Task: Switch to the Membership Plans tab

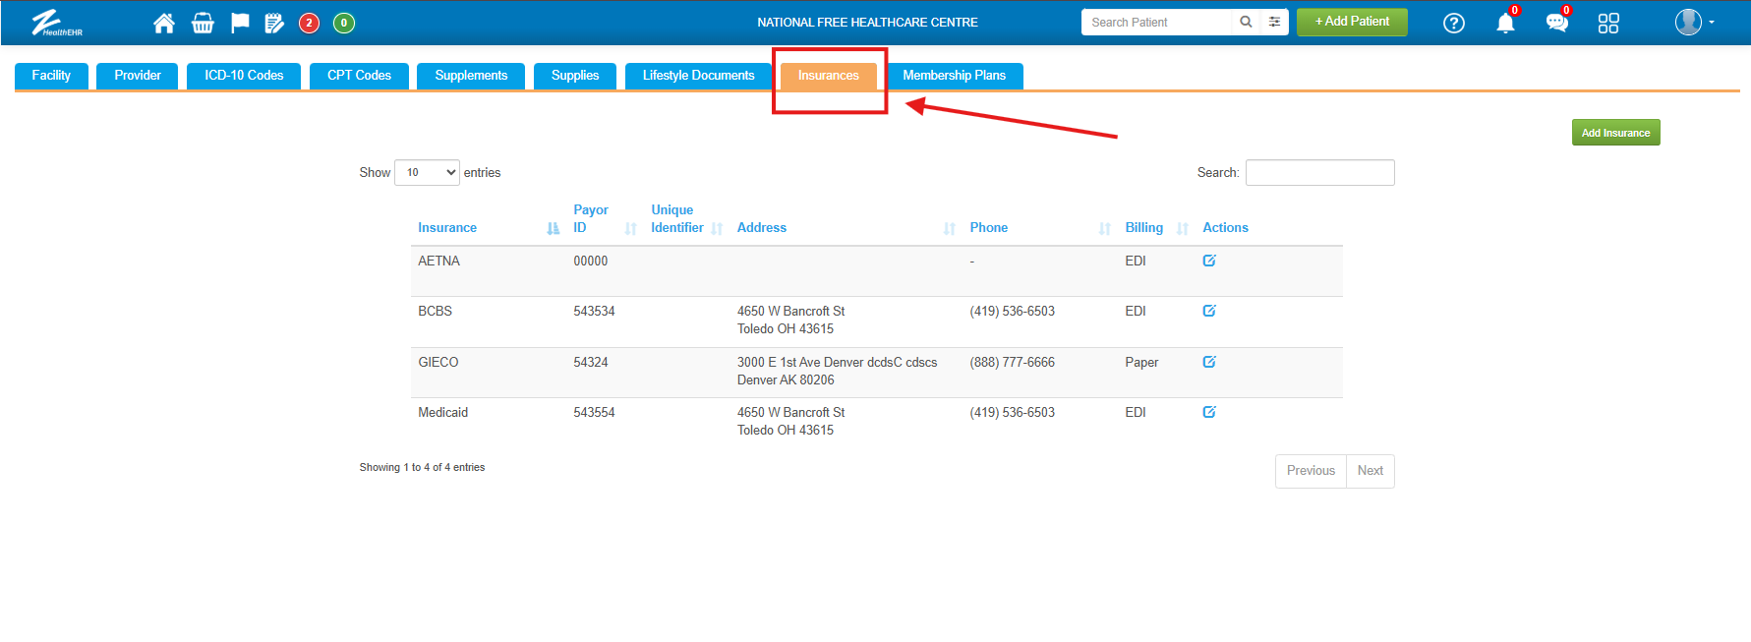Action: (x=954, y=76)
